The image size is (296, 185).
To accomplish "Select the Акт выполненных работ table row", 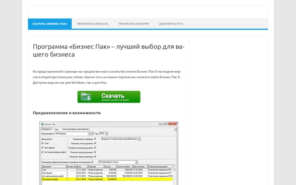I will pyautogui.click(x=107, y=176).
